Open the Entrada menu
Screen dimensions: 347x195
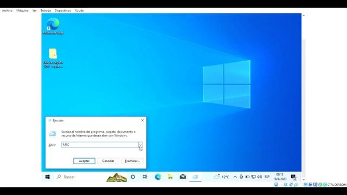click(46, 10)
